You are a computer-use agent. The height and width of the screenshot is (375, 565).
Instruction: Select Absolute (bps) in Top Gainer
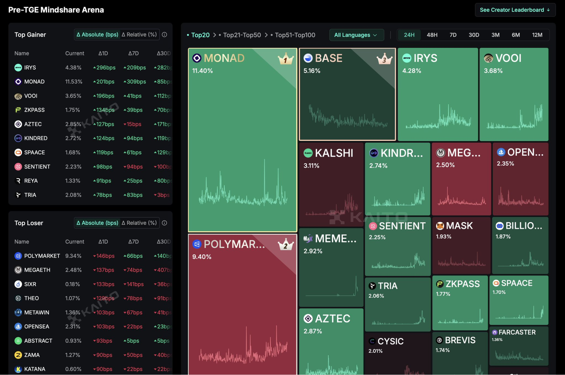point(98,34)
